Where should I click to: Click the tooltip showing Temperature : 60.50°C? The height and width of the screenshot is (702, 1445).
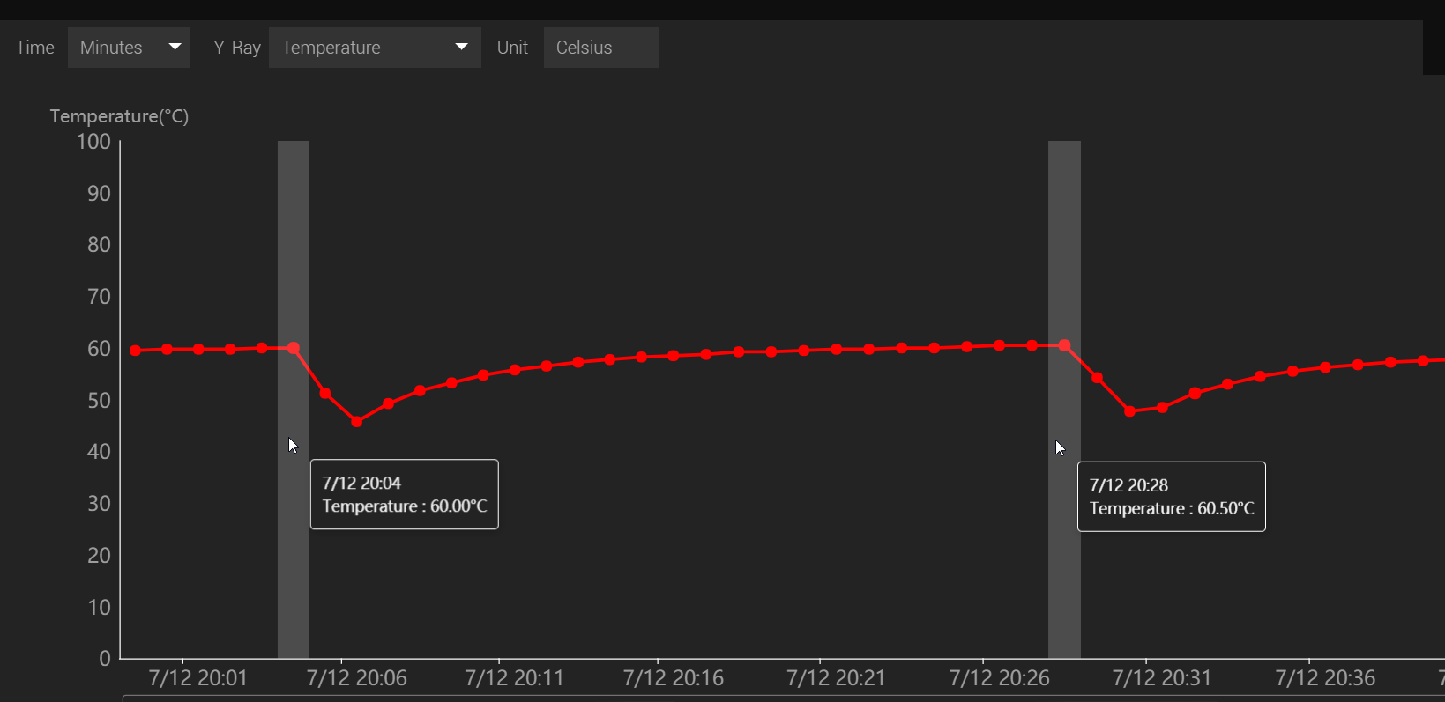click(x=1171, y=497)
